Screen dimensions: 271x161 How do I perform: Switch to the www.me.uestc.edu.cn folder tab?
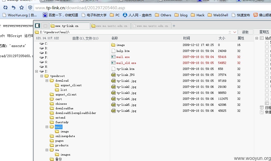[111, 26]
